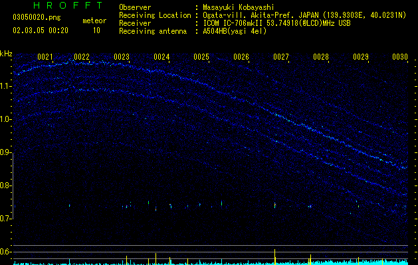The image size is (418, 265).
Task: Click the kHz axis unit label
Action: coord(6,54)
